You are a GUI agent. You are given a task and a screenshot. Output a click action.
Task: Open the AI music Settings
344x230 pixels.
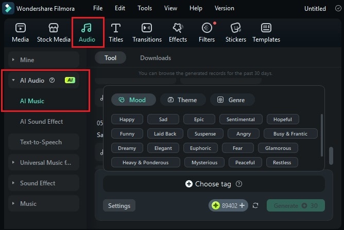119,205
